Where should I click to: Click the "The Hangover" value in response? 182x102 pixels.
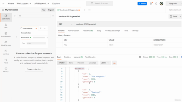98,76
